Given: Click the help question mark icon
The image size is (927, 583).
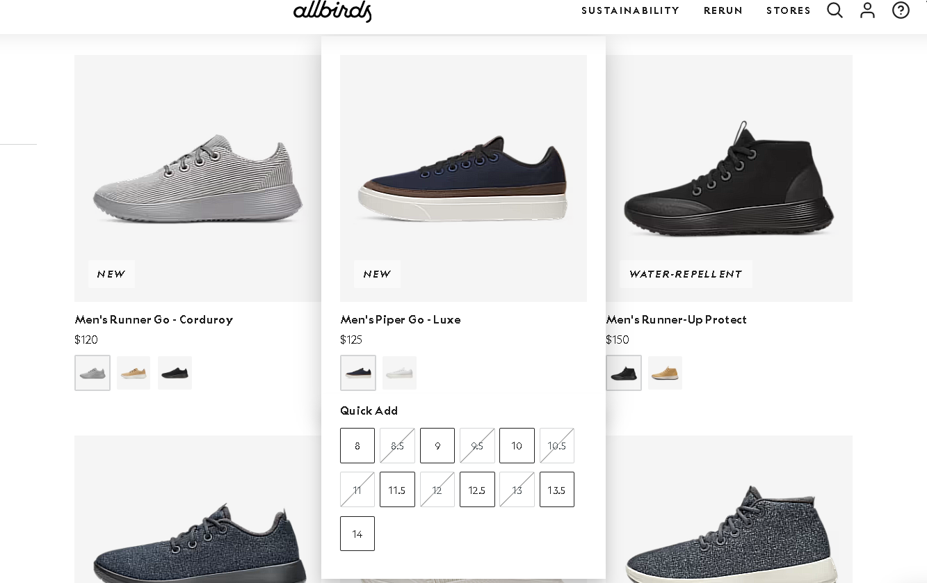Looking at the screenshot, I should point(901,10).
